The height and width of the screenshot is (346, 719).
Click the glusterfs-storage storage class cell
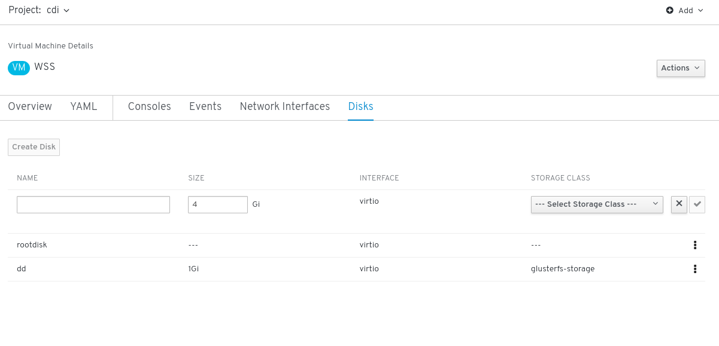pyautogui.click(x=563, y=269)
